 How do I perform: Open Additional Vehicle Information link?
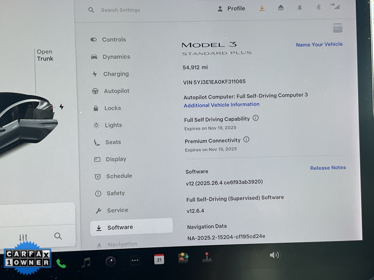click(222, 105)
